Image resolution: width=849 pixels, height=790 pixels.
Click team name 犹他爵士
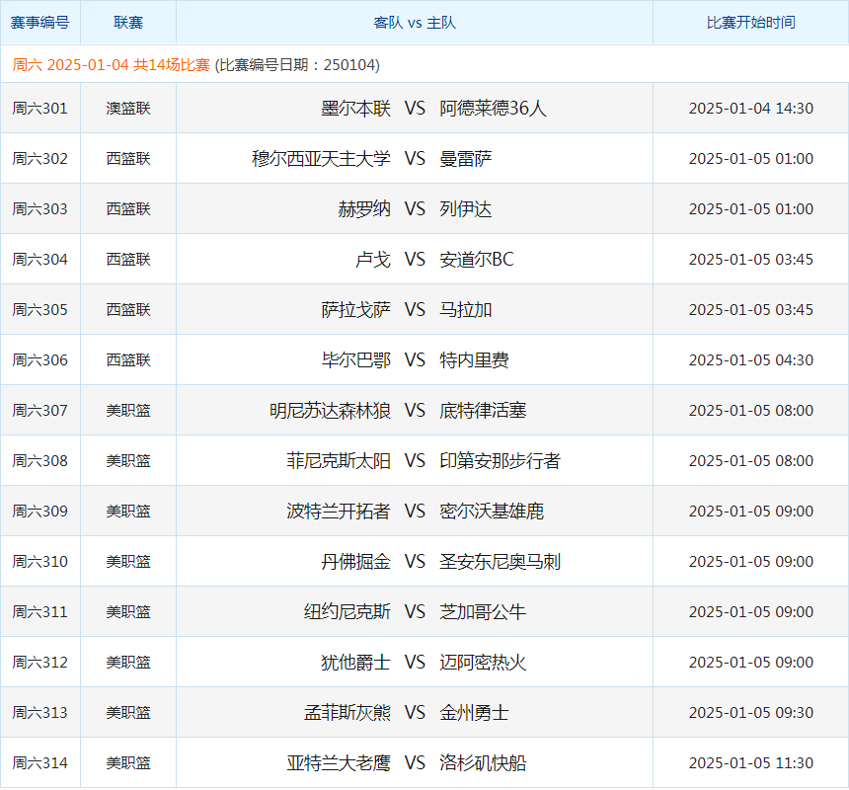point(355,663)
